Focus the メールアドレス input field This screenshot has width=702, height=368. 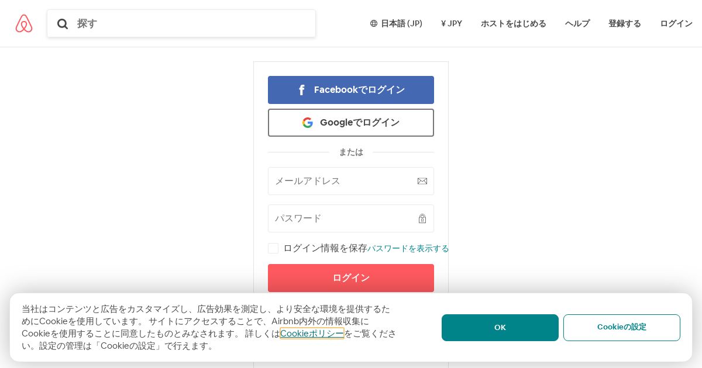pyautogui.click(x=351, y=181)
